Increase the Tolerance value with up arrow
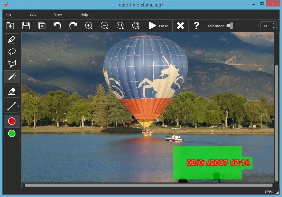This screenshot has height=197, width=282. 274,24
